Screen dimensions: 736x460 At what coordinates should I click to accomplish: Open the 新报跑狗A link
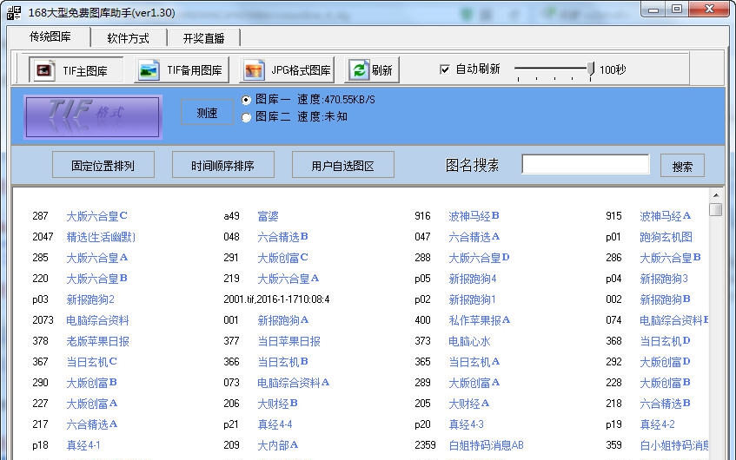click(283, 320)
